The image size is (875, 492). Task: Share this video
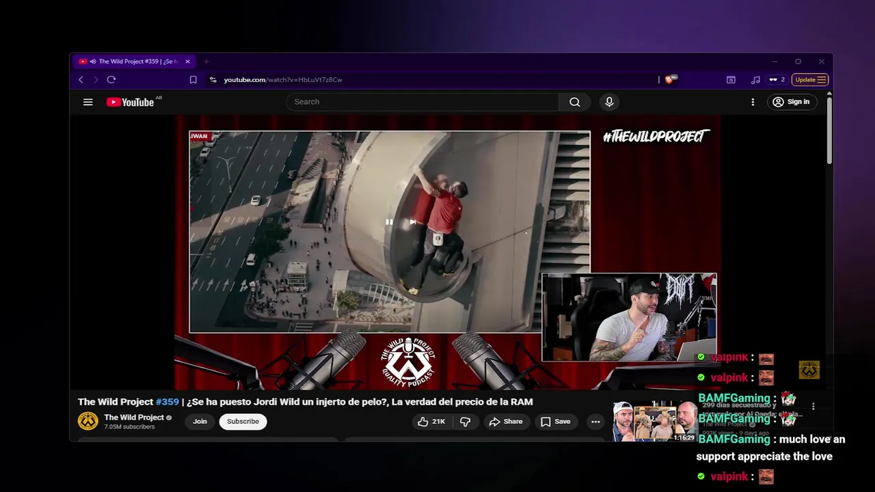(x=506, y=422)
